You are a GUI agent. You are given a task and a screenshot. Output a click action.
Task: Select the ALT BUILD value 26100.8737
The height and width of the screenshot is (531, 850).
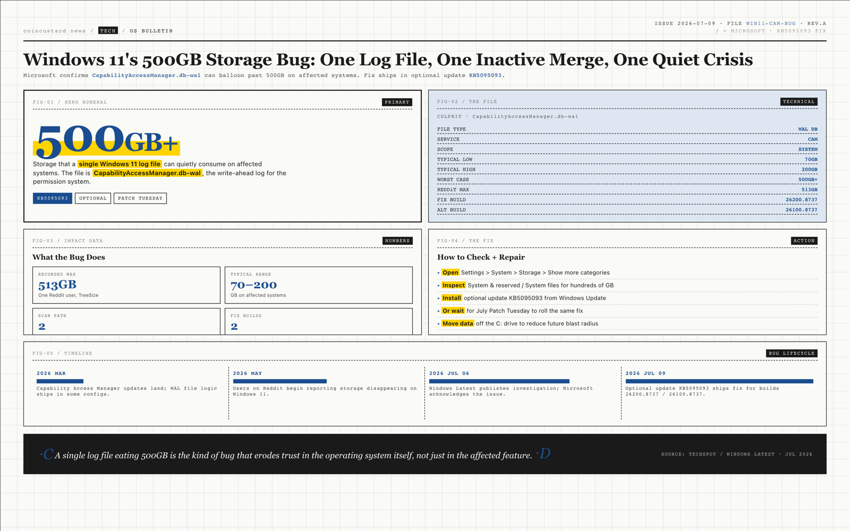[x=802, y=210]
